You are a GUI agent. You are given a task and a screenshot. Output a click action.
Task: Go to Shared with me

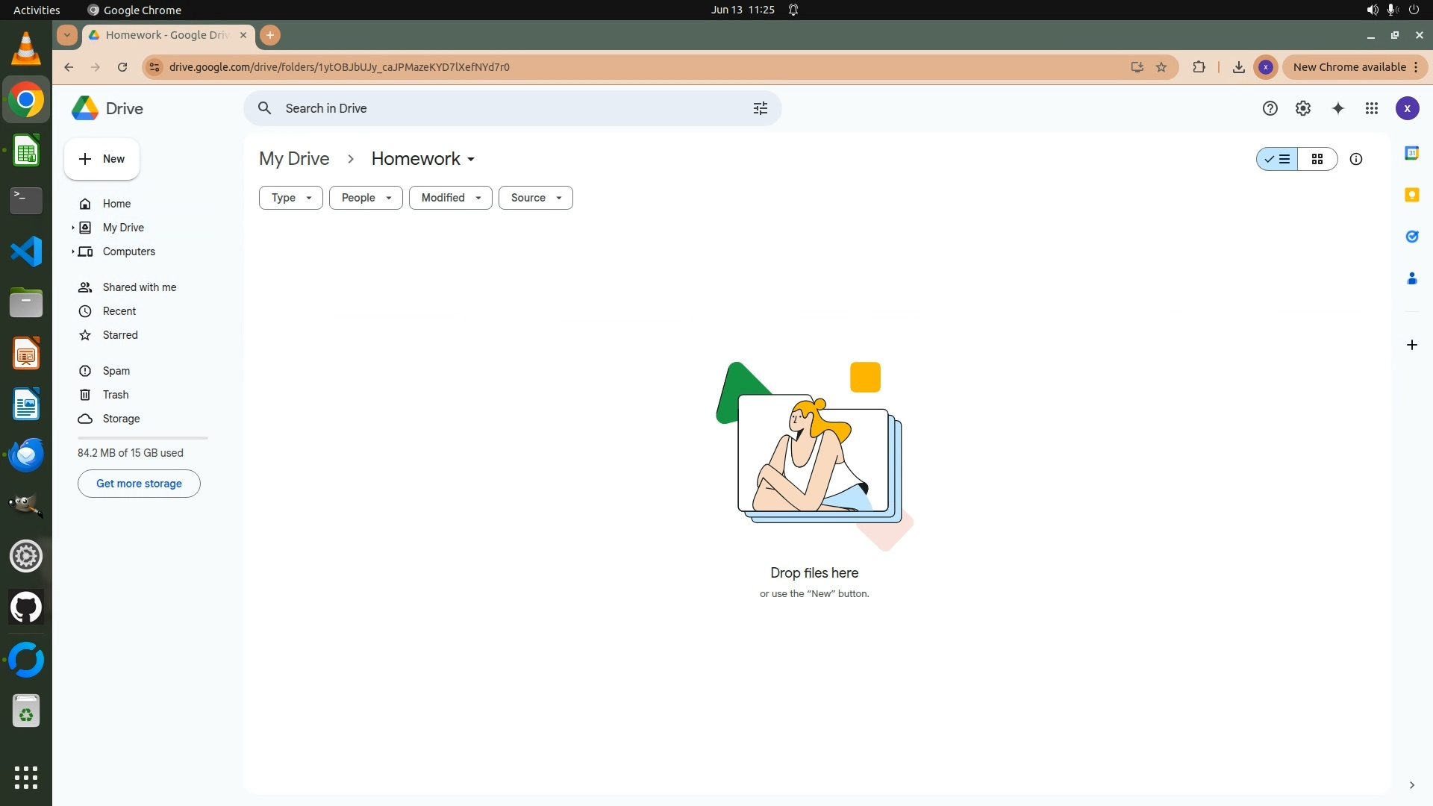coord(140,287)
